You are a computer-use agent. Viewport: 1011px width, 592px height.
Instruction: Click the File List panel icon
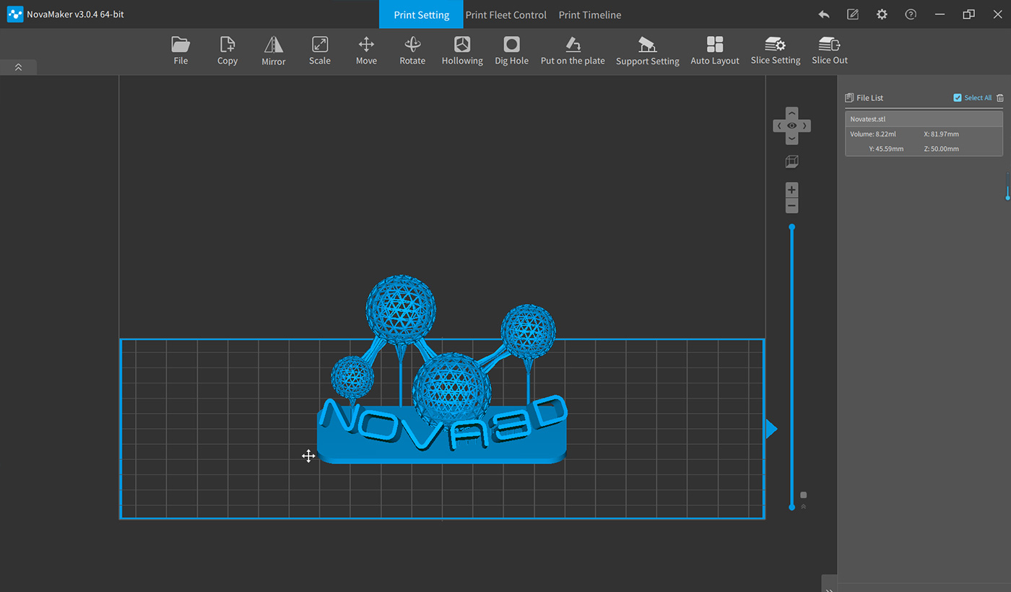[x=849, y=97]
